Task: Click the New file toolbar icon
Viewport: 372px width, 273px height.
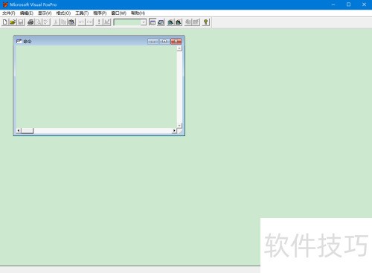Action: pyautogui.click(x=4, y=22)
